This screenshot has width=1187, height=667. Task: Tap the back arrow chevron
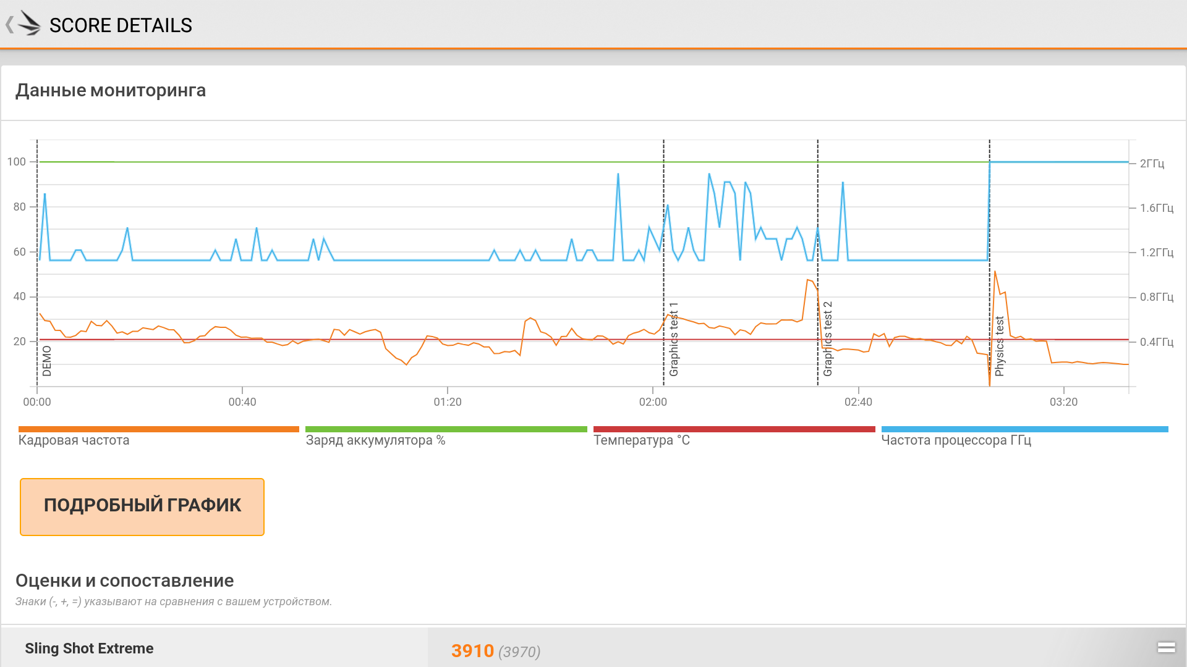tap(9, 25)
